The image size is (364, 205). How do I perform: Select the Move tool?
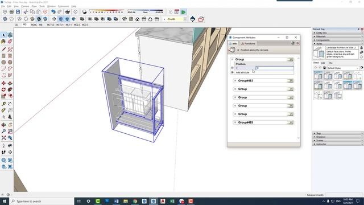pos(3,83)
